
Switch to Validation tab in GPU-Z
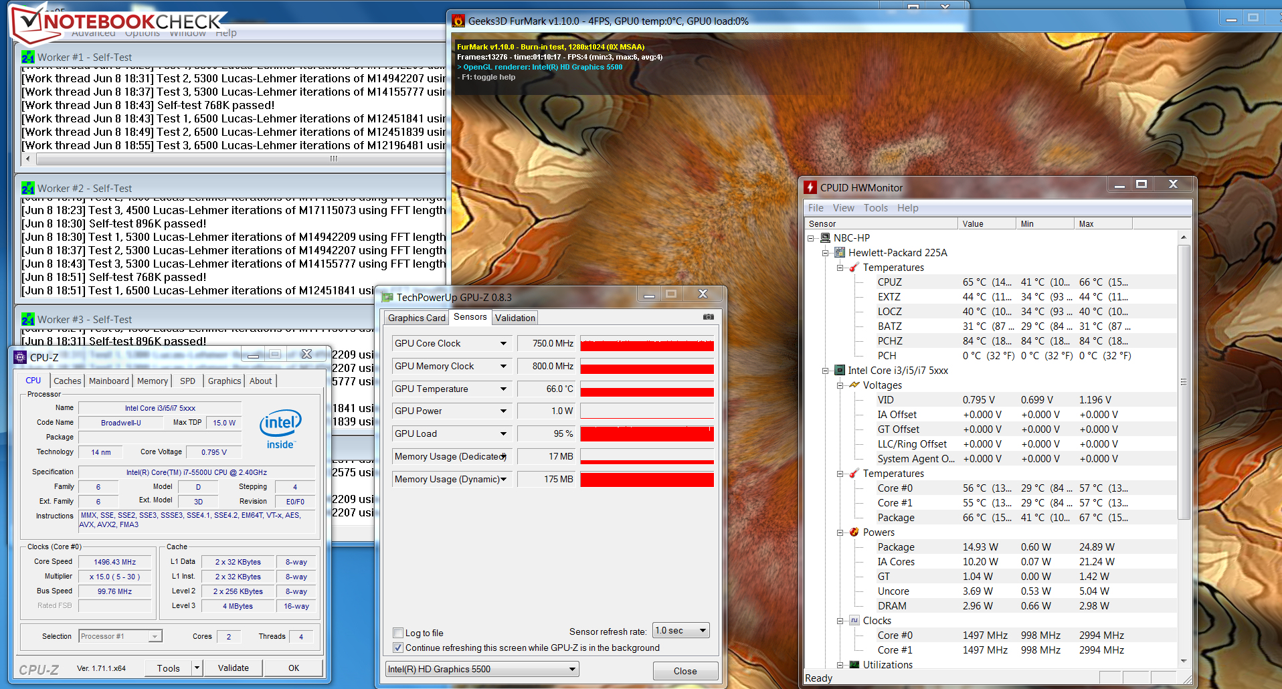point(515,318)
